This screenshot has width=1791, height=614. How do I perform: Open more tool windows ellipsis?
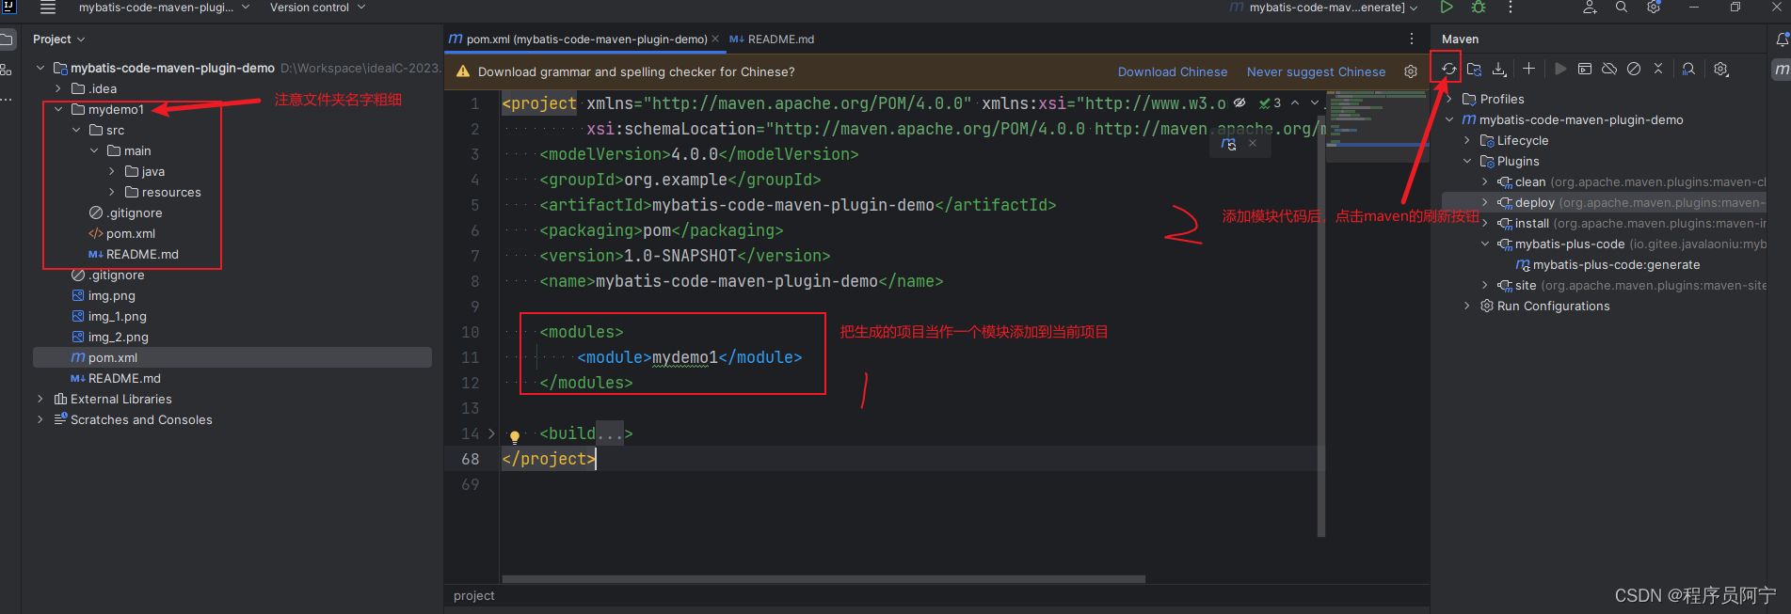(7, 98)
